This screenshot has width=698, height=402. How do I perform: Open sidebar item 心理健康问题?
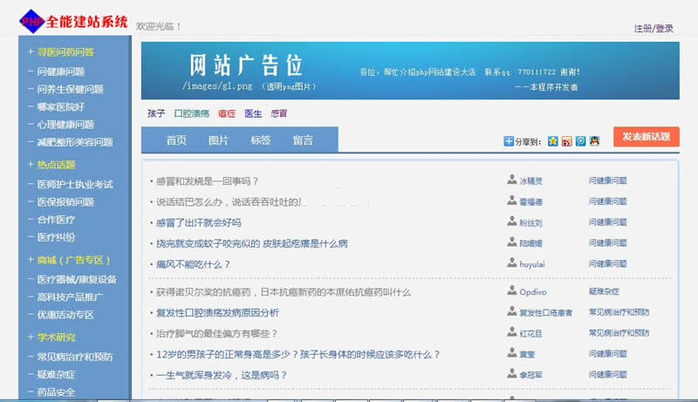(x=65, y=125)
